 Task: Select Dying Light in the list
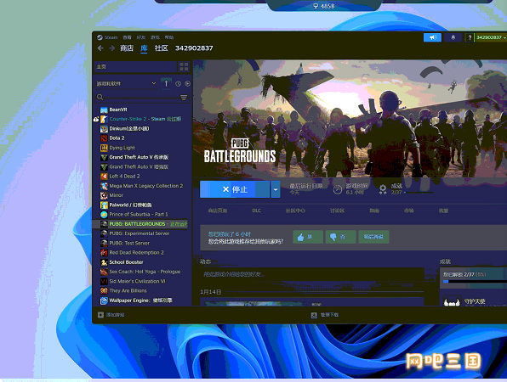point(122,148)
